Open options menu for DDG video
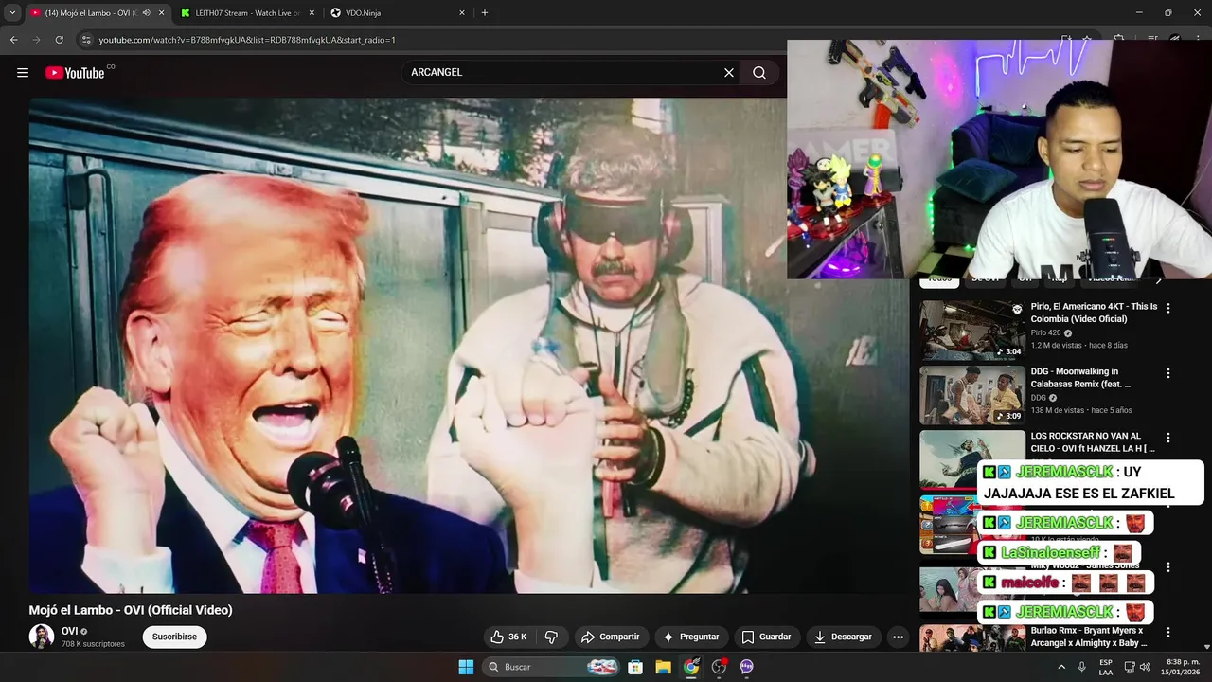This screenshot has height=682, width=1212. [x=1167, y=373]
